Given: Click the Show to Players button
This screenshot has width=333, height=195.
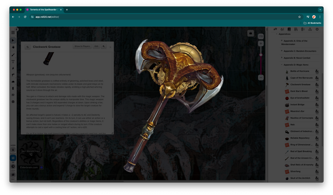Looking at the screenshot, I should click(x=82, y=47).
